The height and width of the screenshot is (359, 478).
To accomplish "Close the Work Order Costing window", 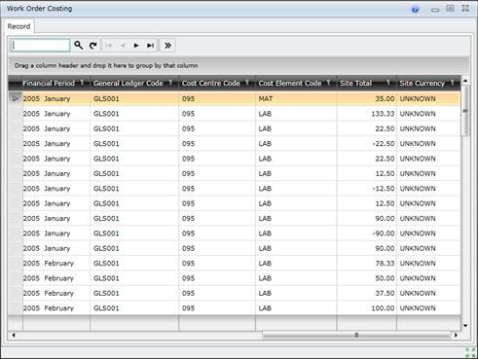I will click(x=465, y=9).
